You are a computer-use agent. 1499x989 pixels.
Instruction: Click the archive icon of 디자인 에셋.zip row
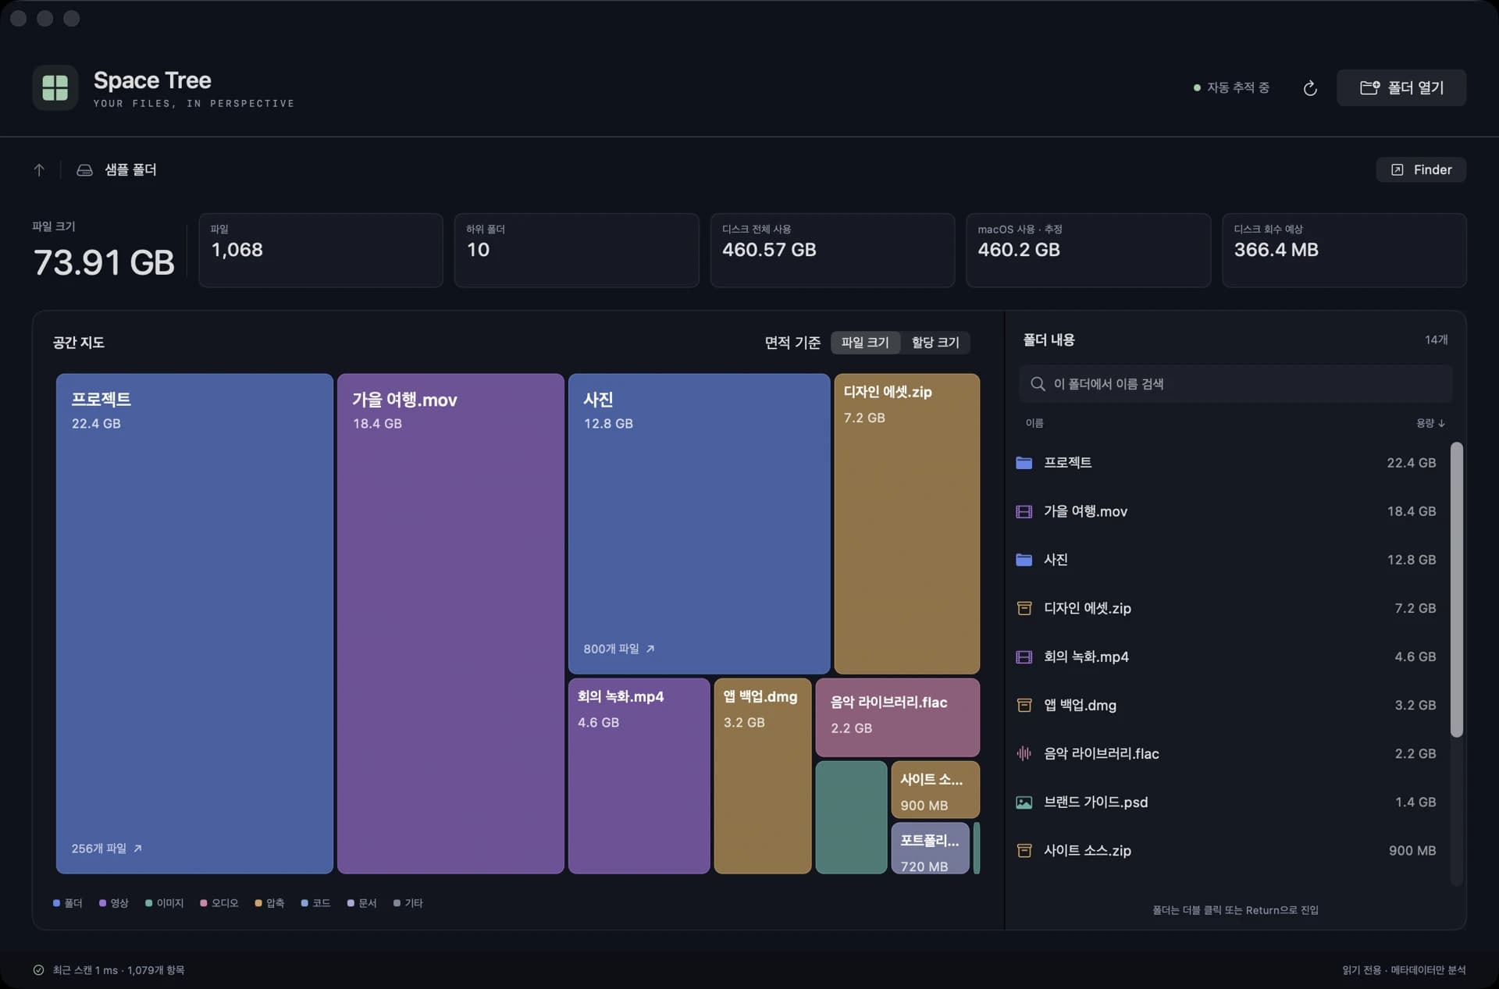(1024, 608)
